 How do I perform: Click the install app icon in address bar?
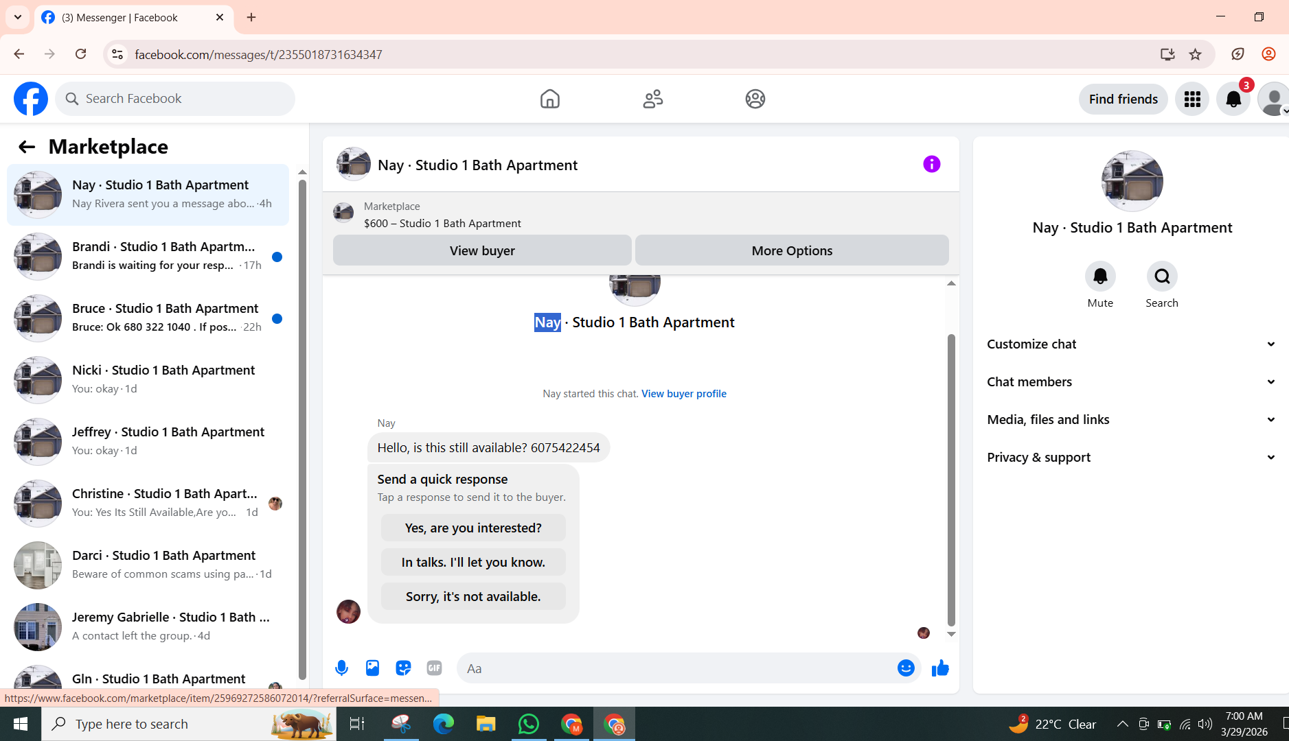click(1167, 54)
